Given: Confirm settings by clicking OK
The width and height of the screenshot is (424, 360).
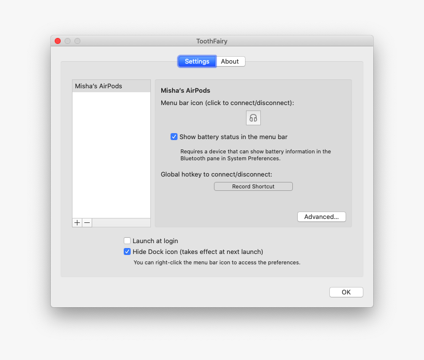Looking at the screenshot, I should pyautogui.click(x=346, y=292).
